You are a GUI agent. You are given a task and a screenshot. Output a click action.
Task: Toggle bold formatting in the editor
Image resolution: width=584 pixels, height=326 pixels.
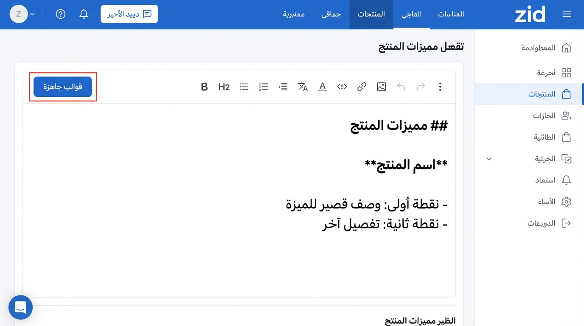[204, 87]
